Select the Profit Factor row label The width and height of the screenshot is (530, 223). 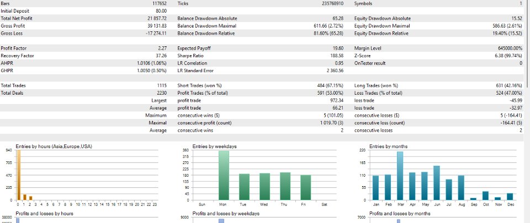[13, 48]
